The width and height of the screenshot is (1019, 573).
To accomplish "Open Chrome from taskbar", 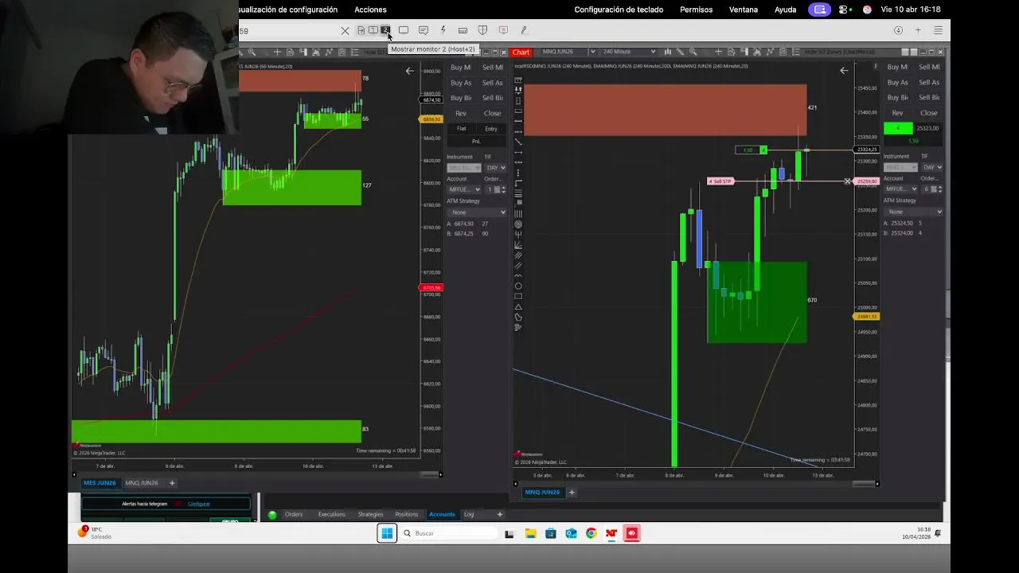I will (591, 533).
